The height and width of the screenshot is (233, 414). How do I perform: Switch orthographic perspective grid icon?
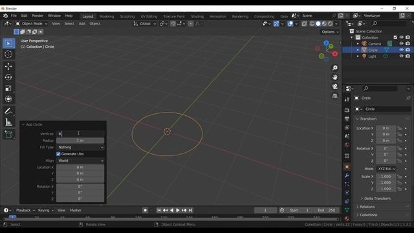click(x=335, y=96)
